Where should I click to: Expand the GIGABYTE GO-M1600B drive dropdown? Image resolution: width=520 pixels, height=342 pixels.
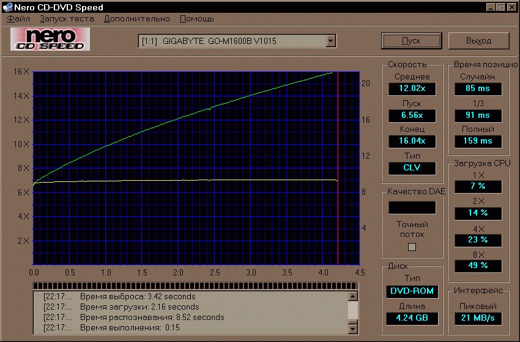click(x=330, y=41)
